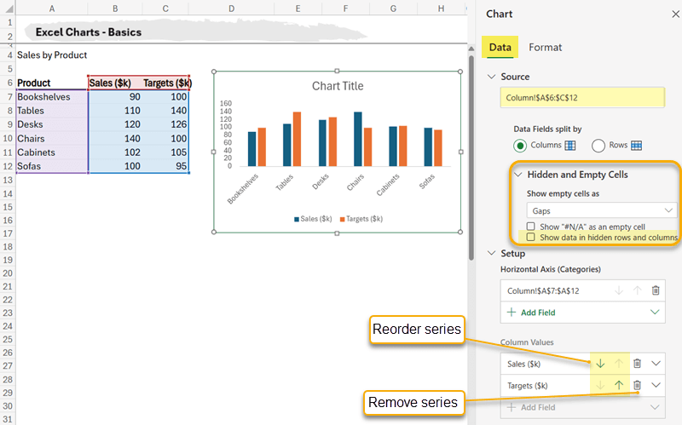The image size is (682, 425).
Task: Click the vertical scrollbar of the sheet
Action: [x=471, y=157]
